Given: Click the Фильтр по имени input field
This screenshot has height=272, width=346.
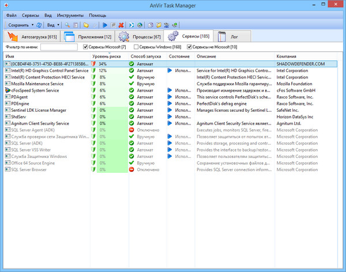Looking at the screenshot, I should click(58, 47).
